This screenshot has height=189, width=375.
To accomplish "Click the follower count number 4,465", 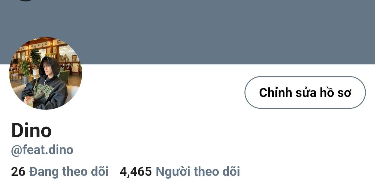I will (x=136, y=172).
